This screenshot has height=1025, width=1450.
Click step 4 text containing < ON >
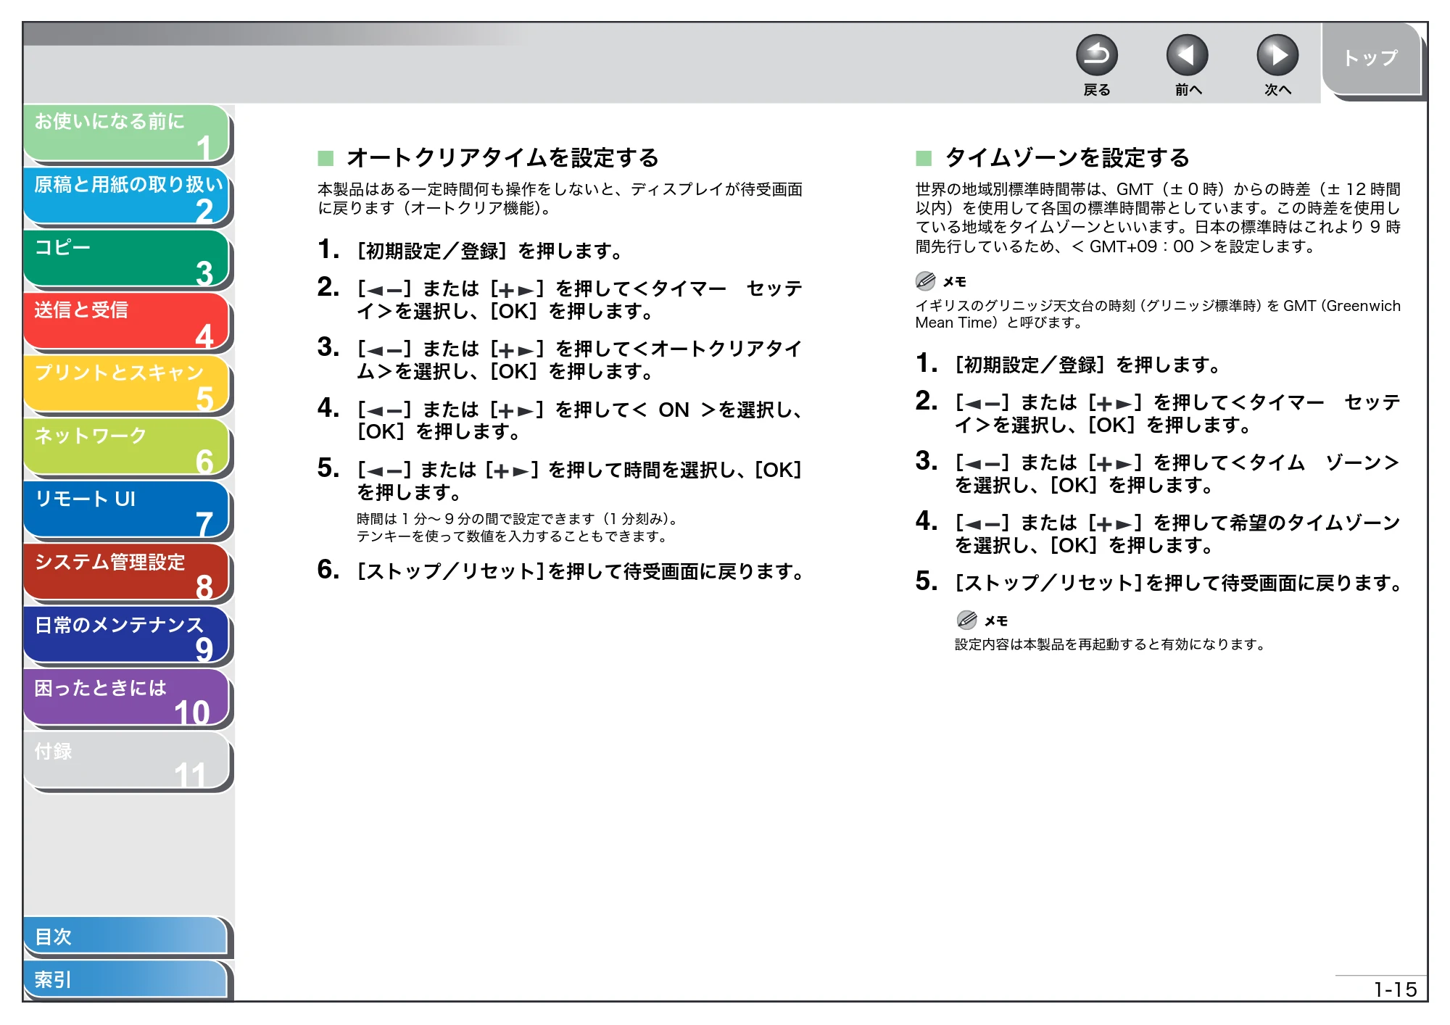pos(579,420)
